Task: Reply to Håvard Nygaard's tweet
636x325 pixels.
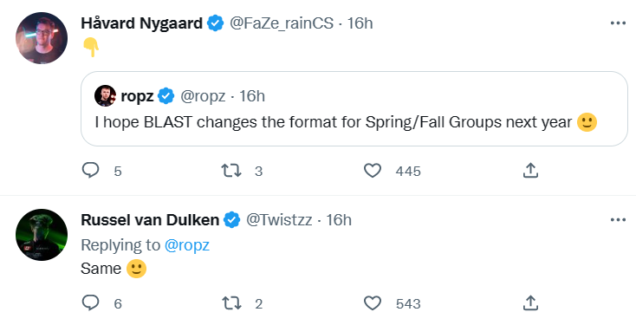Action: coord(90,171)
